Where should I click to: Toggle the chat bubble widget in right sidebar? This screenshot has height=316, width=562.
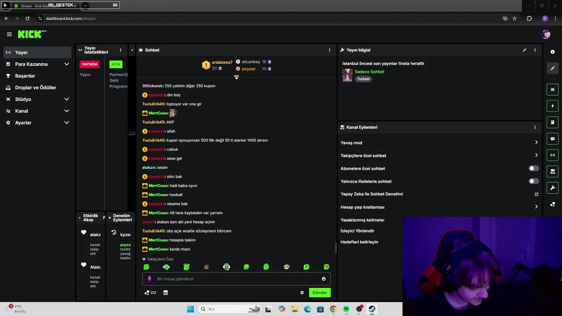click(552, 139)
